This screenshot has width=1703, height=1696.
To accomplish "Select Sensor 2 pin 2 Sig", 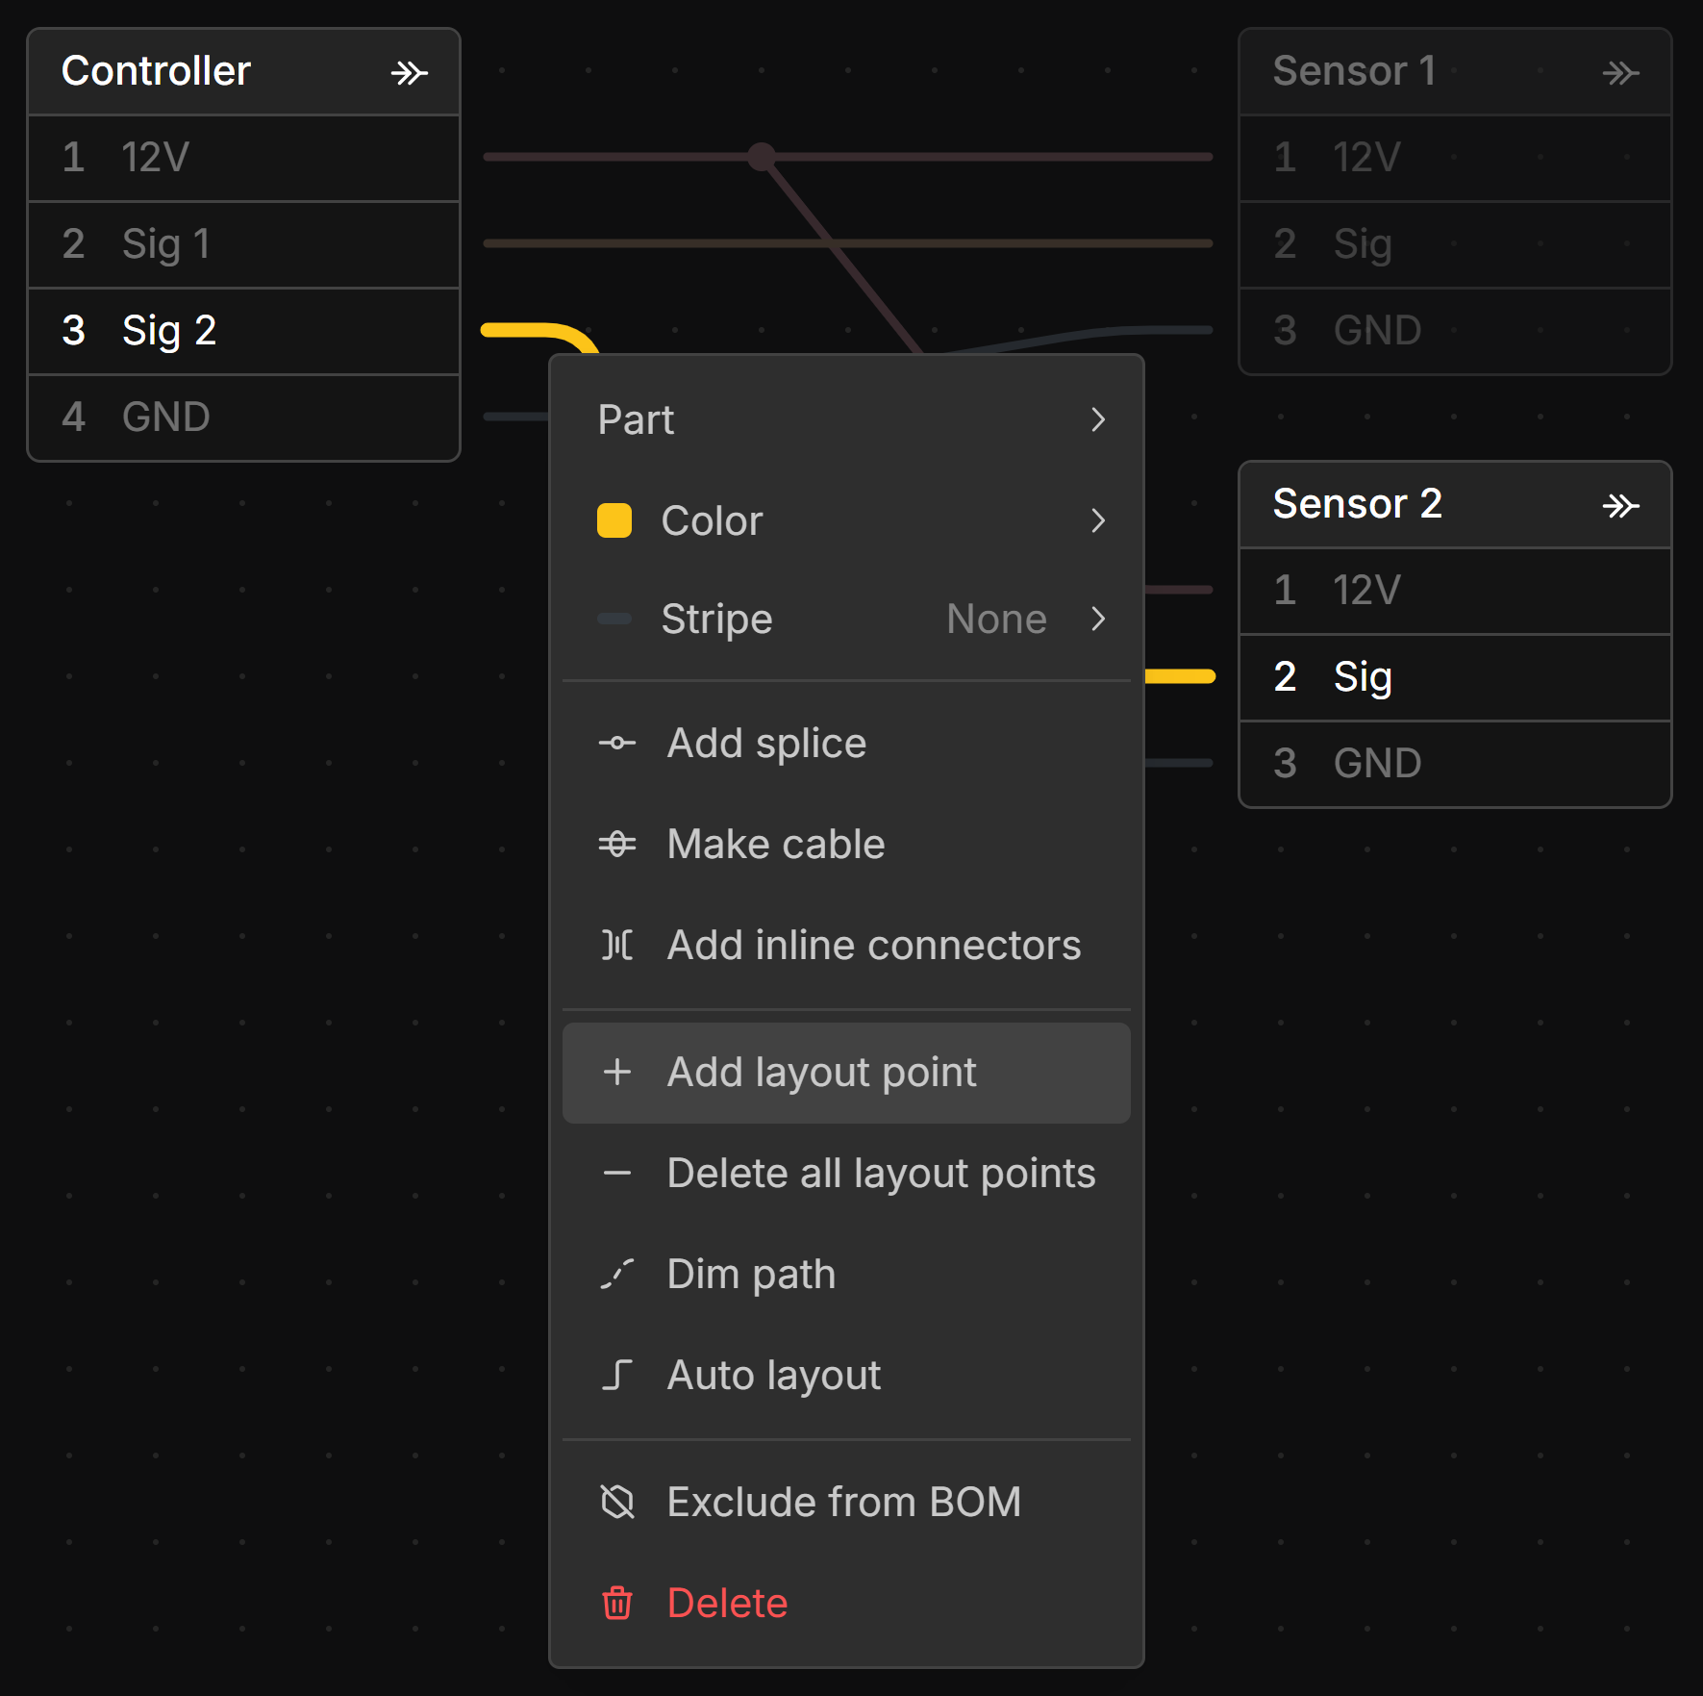I will point(1454,677).
